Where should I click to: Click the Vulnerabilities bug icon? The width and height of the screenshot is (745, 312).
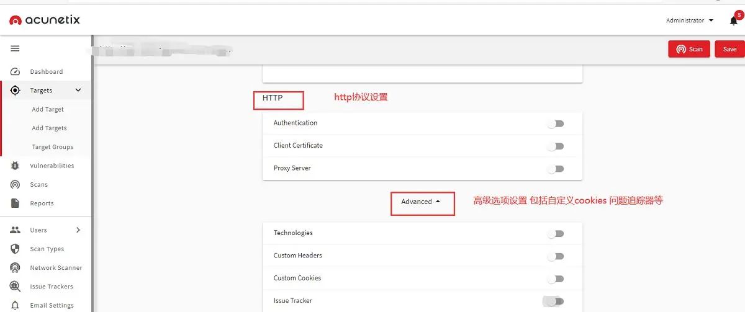16,166
